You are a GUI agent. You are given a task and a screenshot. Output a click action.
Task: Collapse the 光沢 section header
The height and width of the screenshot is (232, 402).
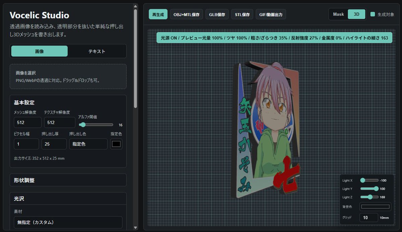point(68,199)
